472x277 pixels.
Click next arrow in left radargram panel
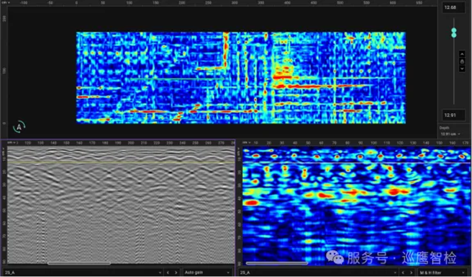(176, 272)
